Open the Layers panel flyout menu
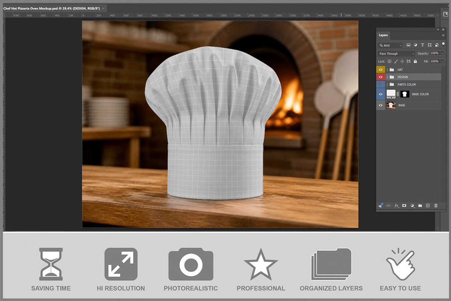 [443, 35]
